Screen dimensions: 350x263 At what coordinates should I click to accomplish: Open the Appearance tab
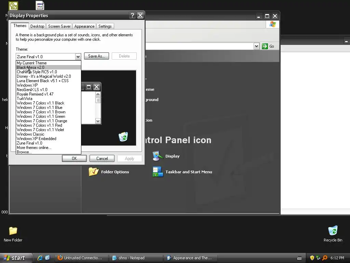(x=84, y=26)
